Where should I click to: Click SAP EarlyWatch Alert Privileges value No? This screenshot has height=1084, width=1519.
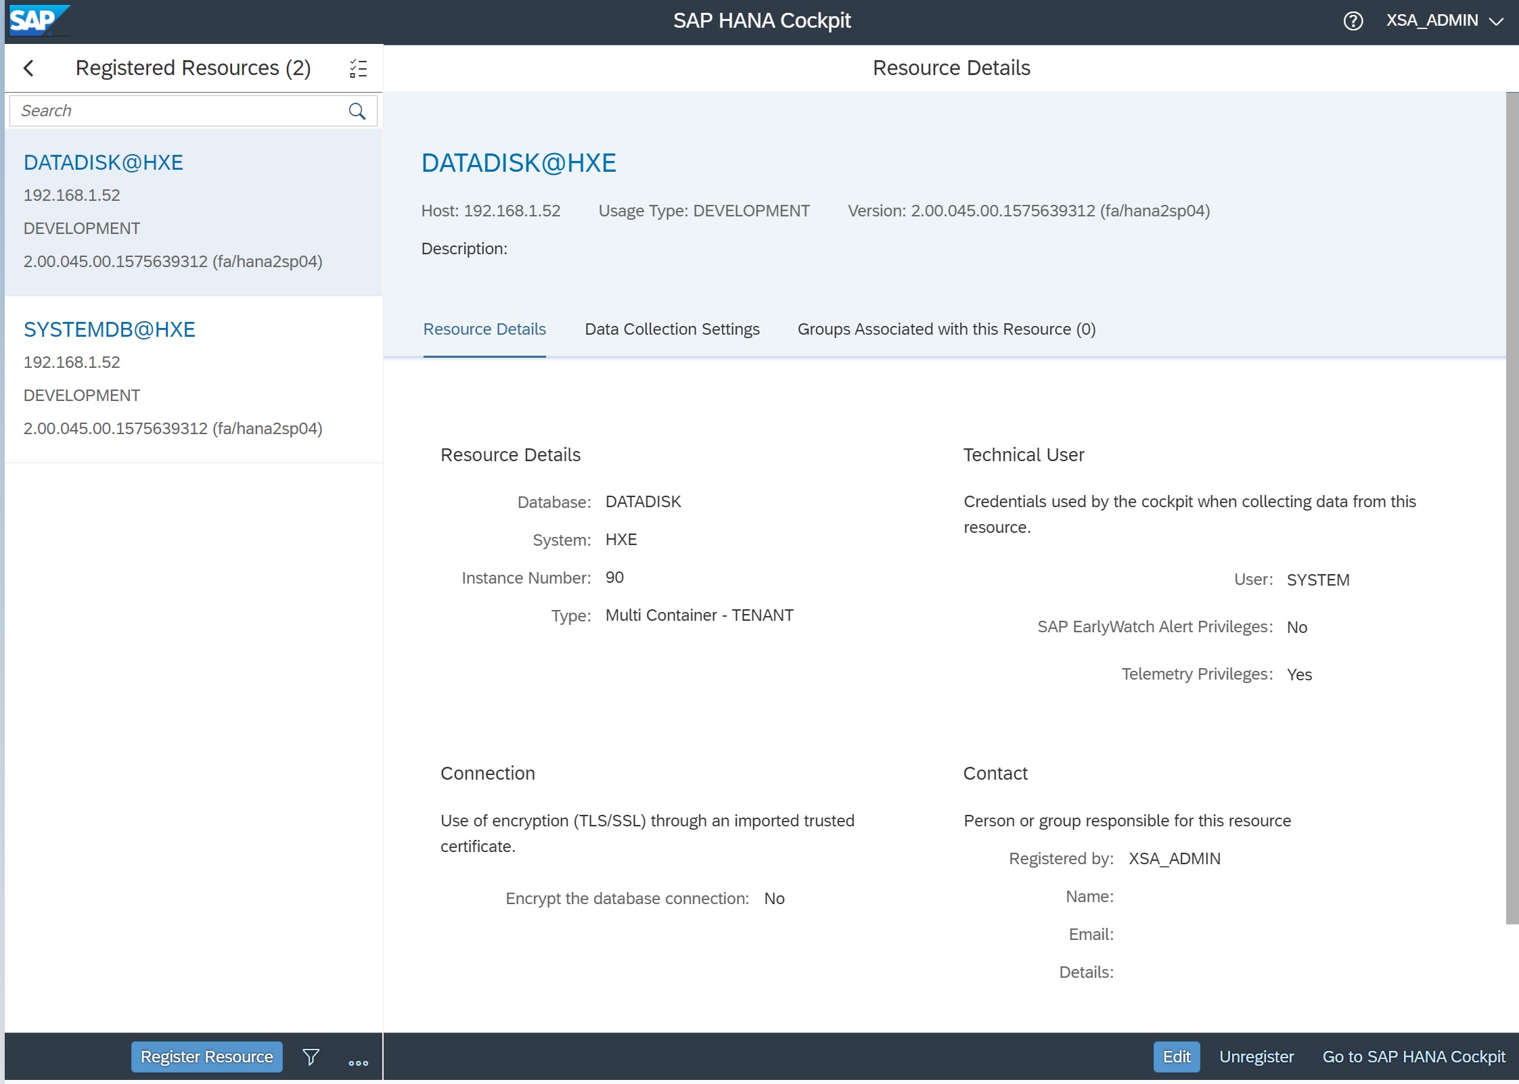point(1296,628)
